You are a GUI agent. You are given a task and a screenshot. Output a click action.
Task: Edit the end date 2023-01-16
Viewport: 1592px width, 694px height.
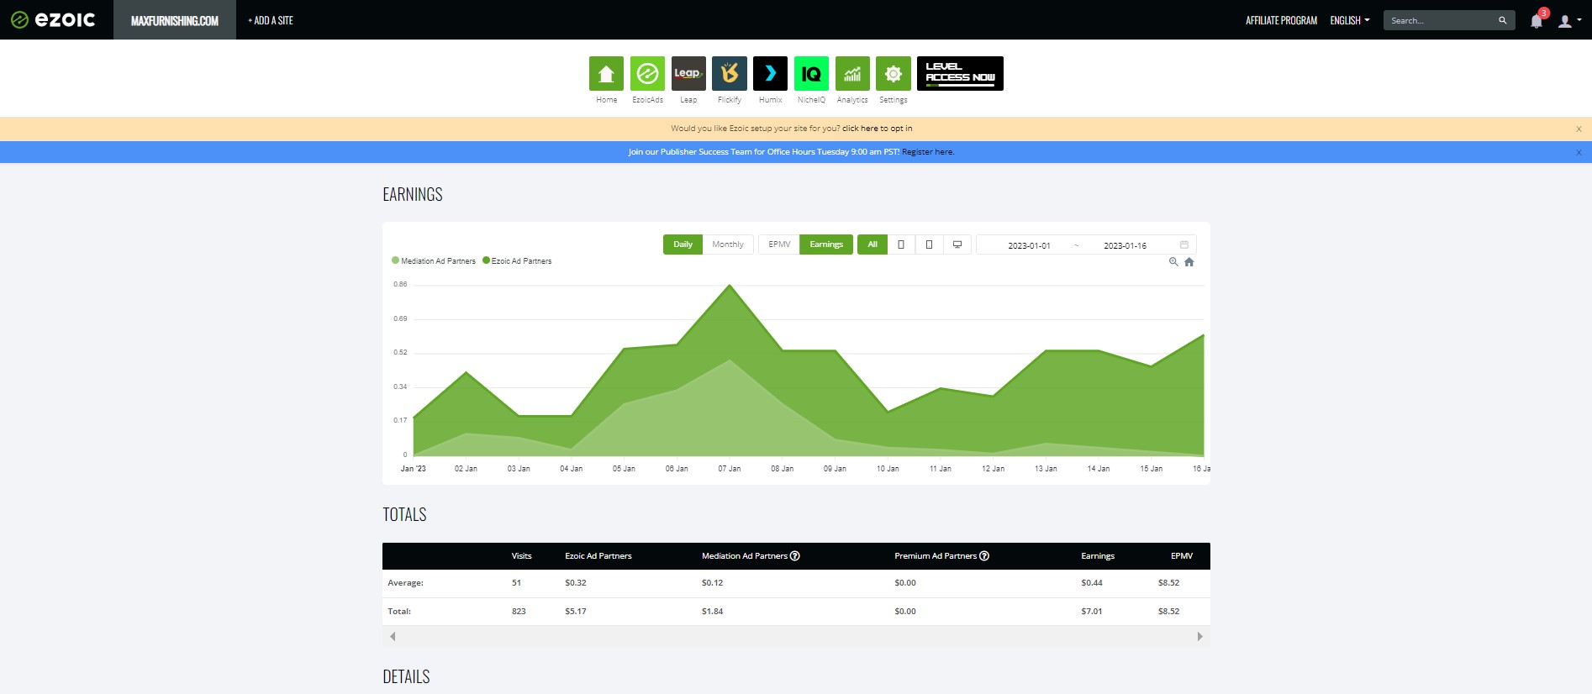pos(1125,245)
